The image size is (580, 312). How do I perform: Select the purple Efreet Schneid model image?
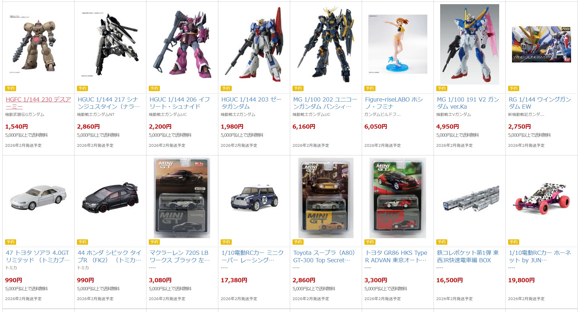[x=182, y=44]
